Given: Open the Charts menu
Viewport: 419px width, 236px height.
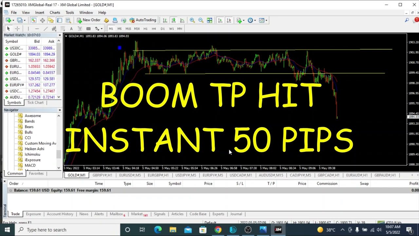Looking at the screenshot, I should pyautogui.click(x=55, y=12).
